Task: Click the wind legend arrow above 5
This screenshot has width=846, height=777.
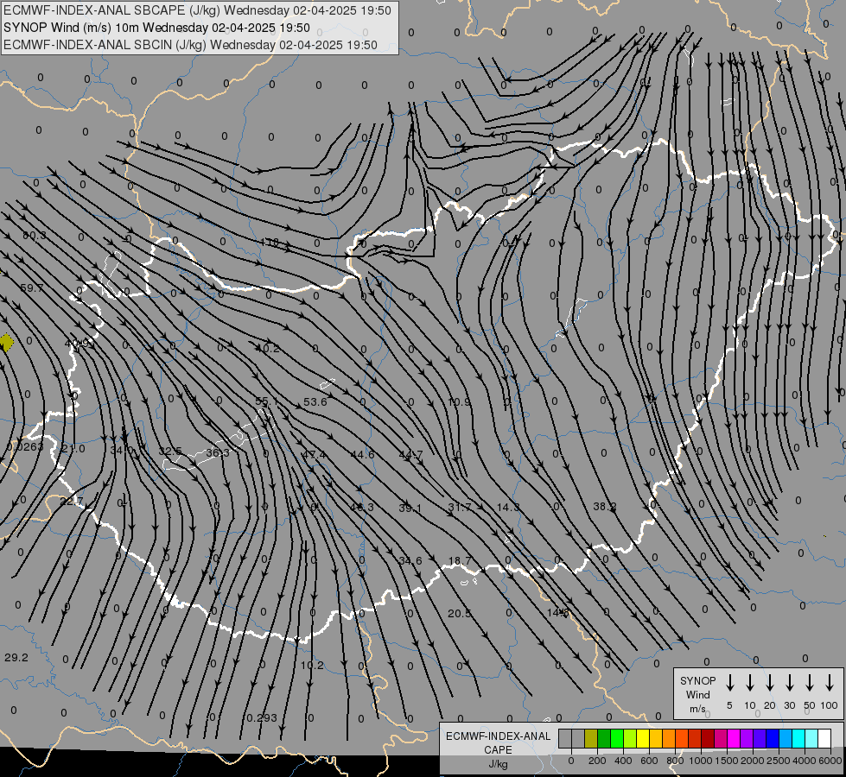Action: 729,682
